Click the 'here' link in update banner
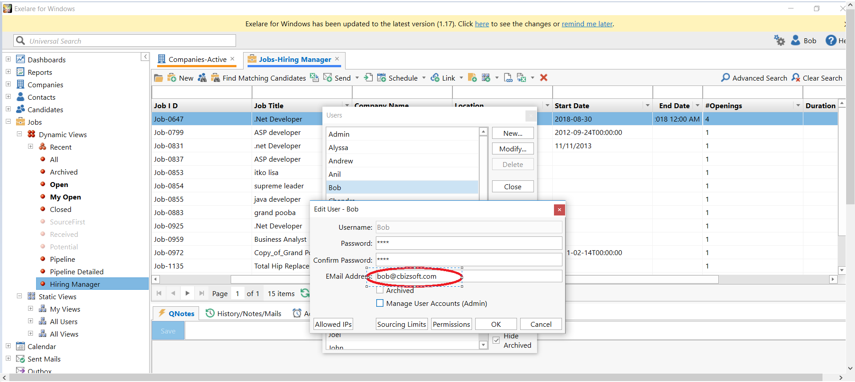This screenshot has height=382, width=855. (x=482, y=24)
